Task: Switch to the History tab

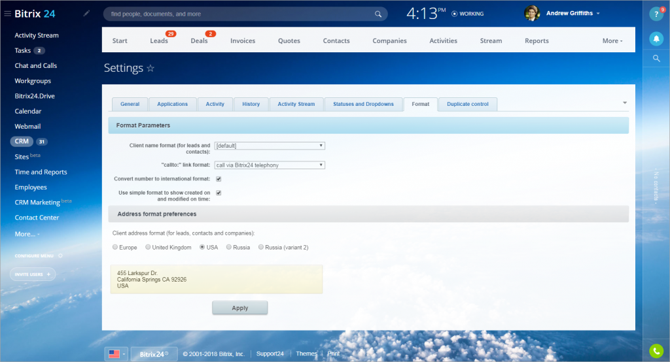Action: (x=251, y=104)
